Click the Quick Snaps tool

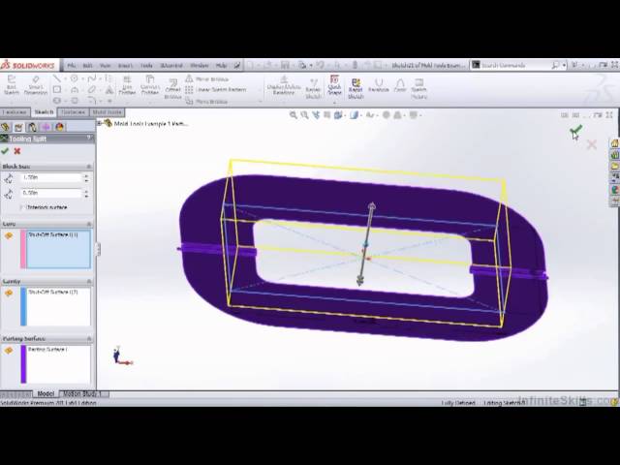tap(334, 84)
